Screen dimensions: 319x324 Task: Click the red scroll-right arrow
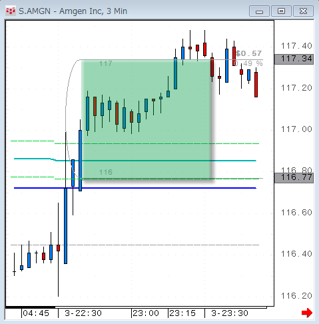pyautogui.click(x=307, y=313)
